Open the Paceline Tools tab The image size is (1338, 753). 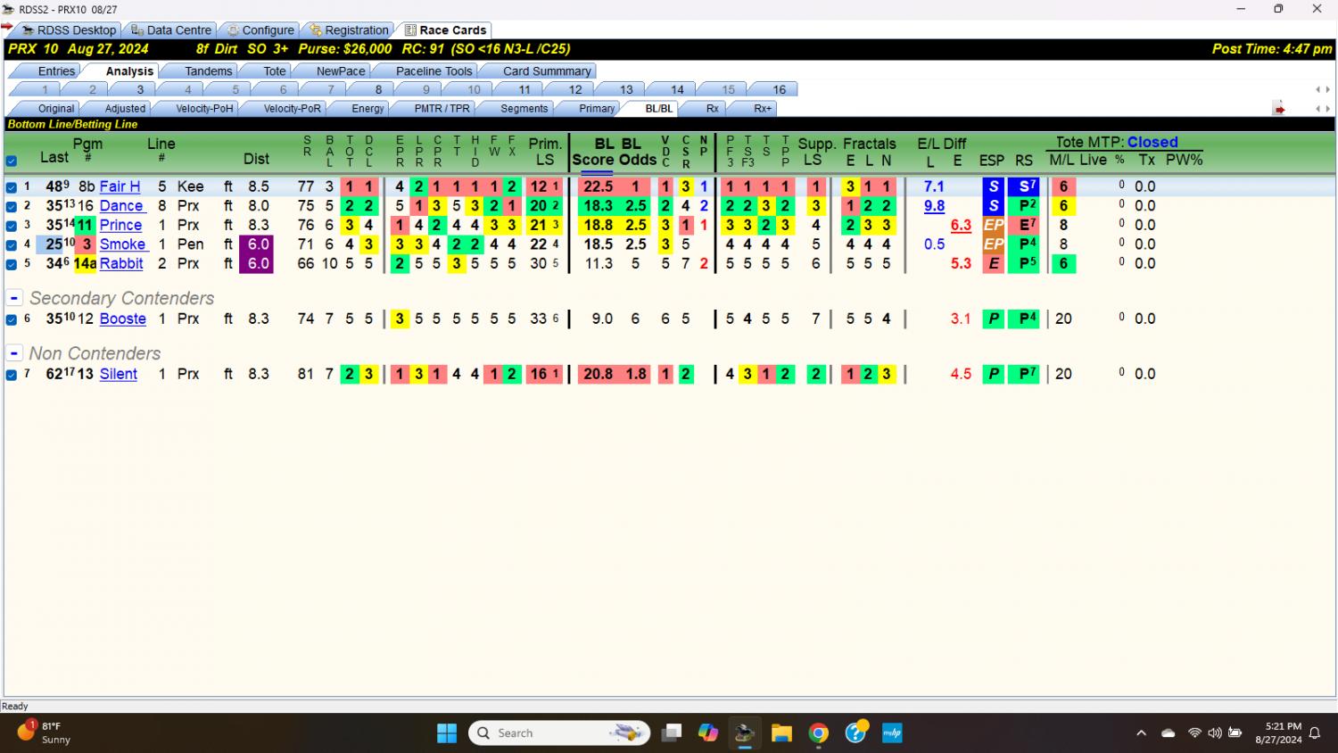[434, 71]
